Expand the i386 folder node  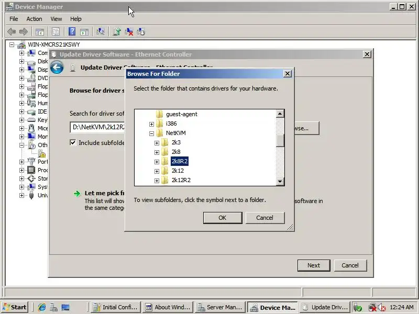pyautogui.click(x=151, y=124)
